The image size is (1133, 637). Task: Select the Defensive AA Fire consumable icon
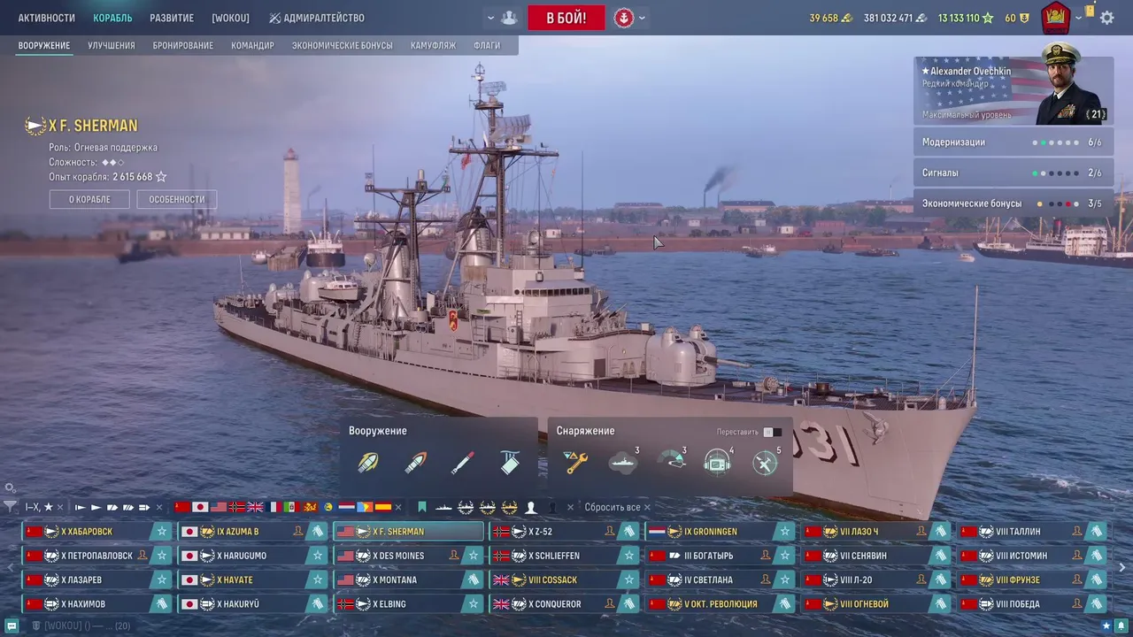(765, 463)
